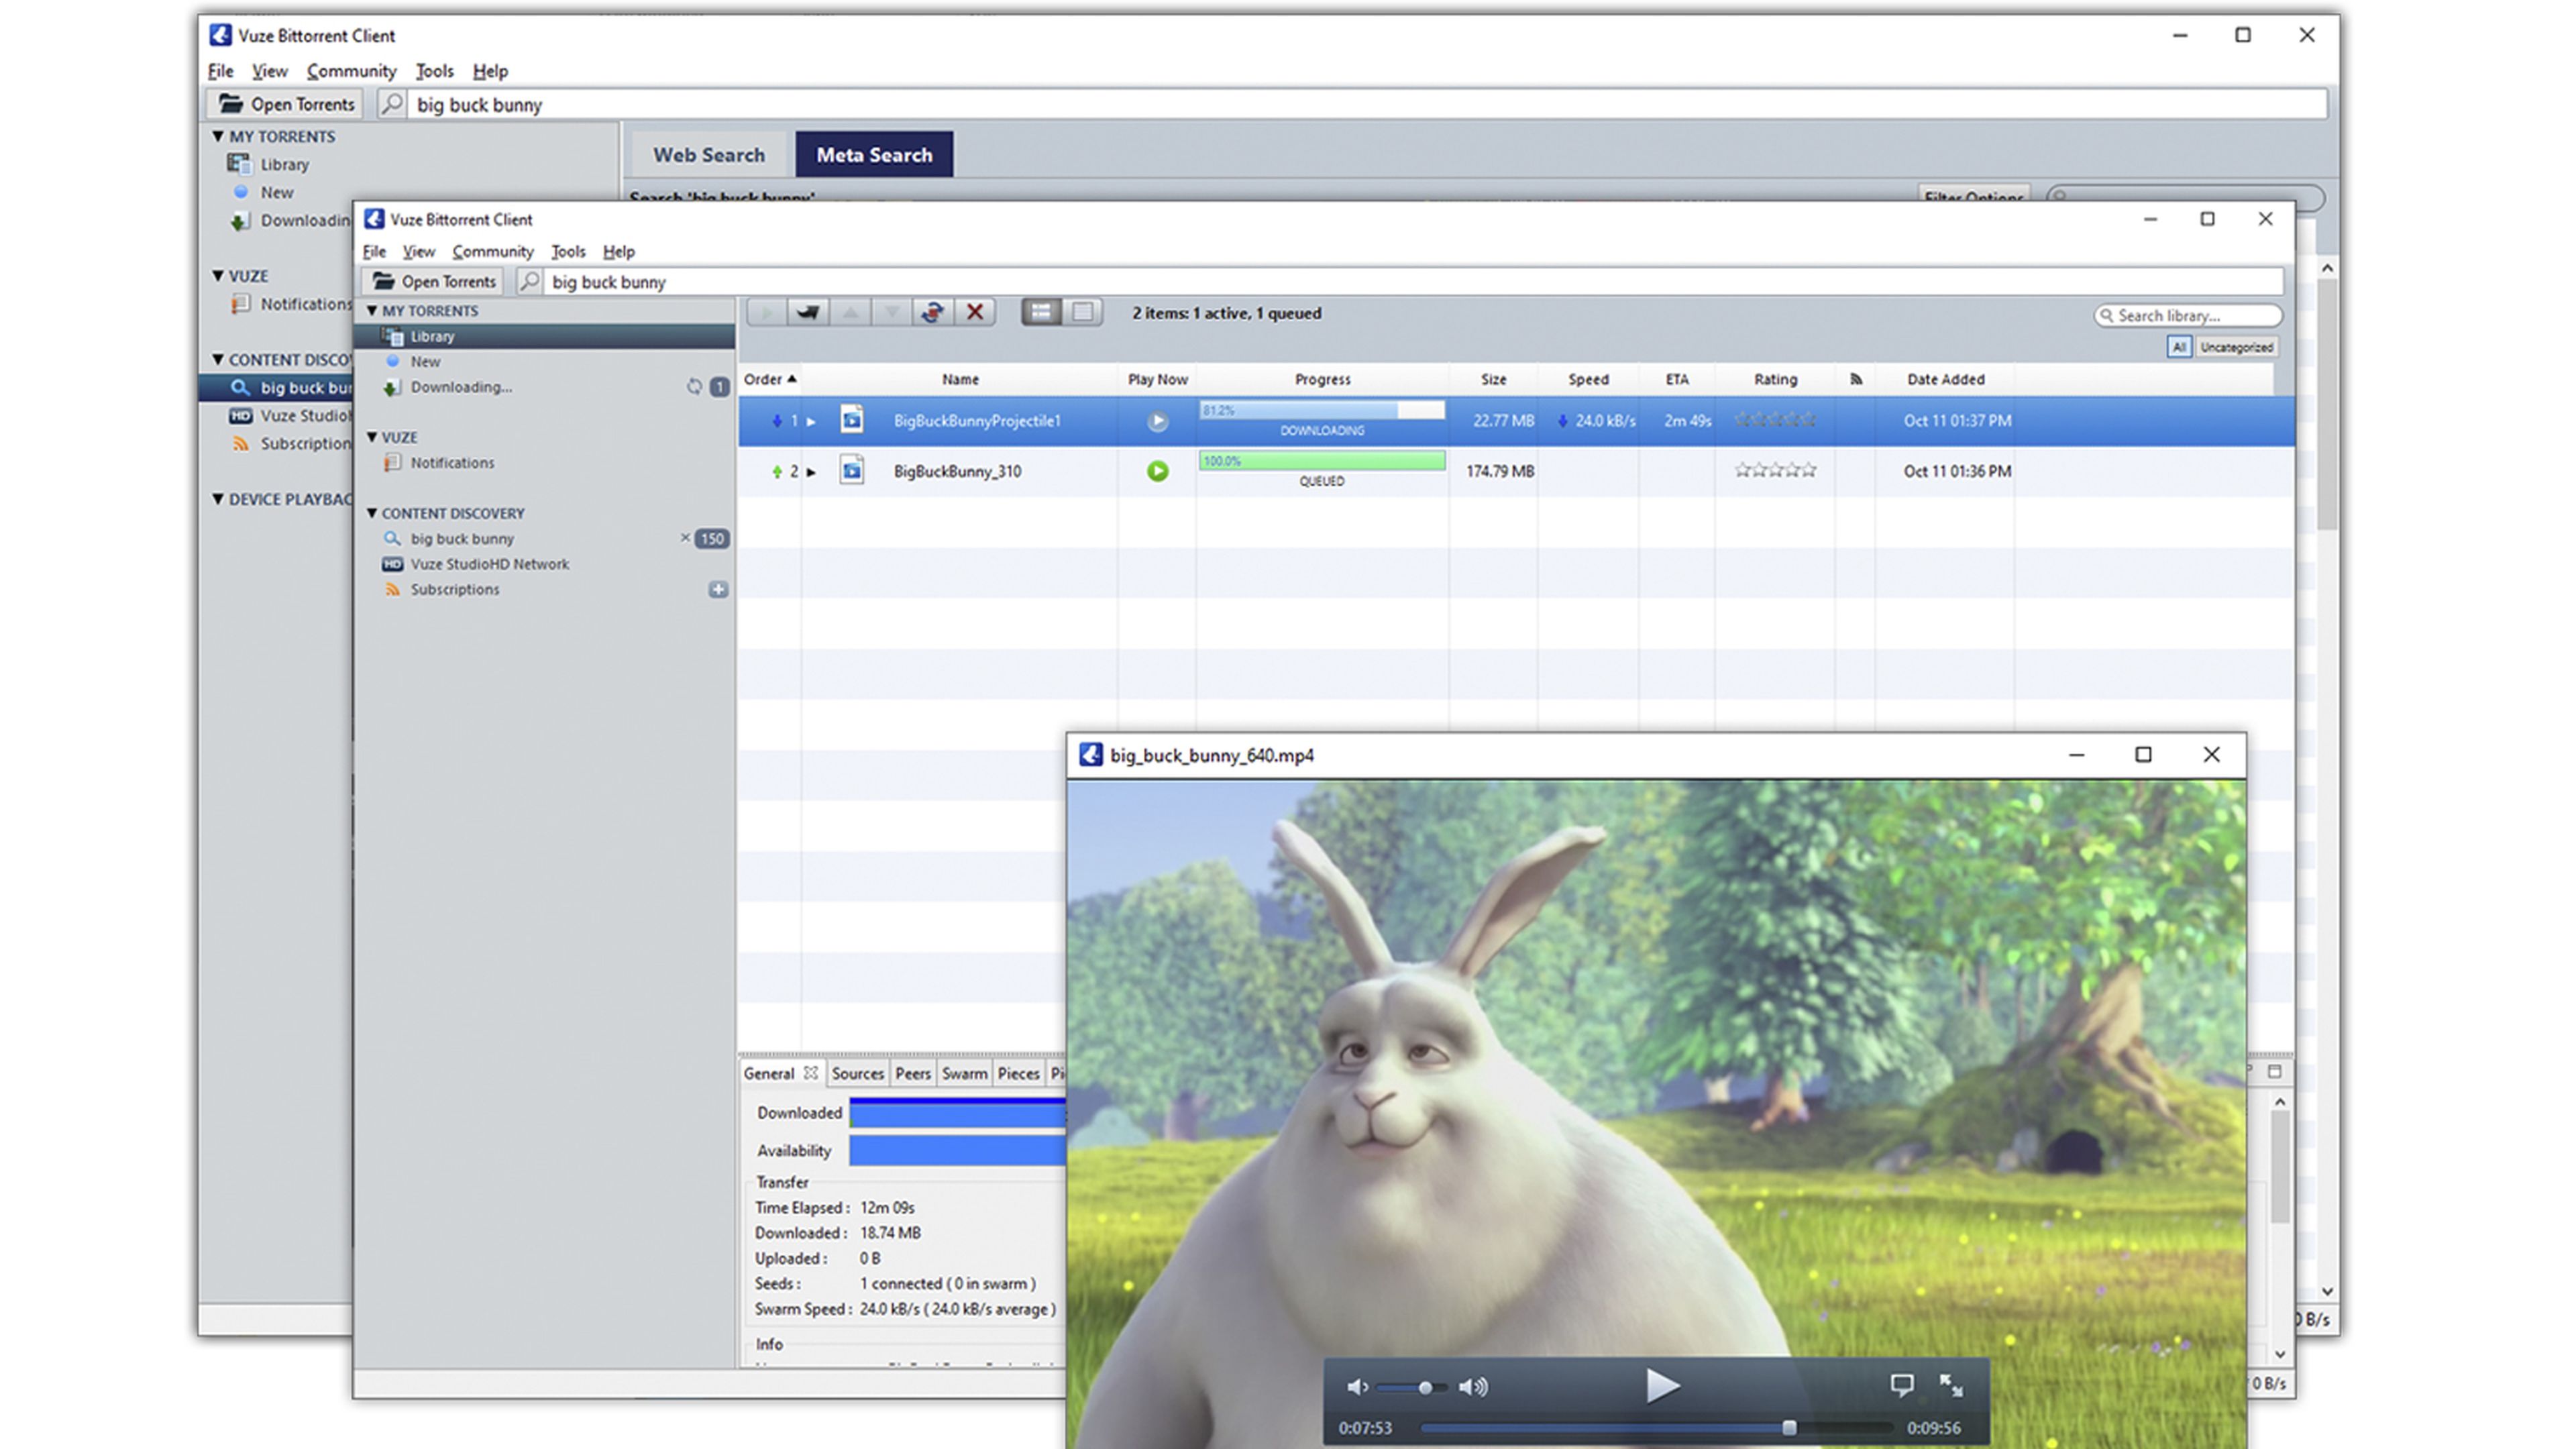Click the display/screen icon in player
This screenshot has height=1449, width=2576.
point(1901,1385)
